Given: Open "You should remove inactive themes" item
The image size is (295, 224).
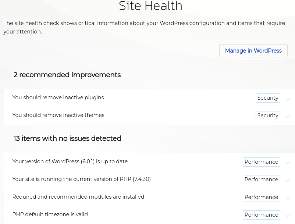Looking at the screenshot, I should click(x=58, y=115).
